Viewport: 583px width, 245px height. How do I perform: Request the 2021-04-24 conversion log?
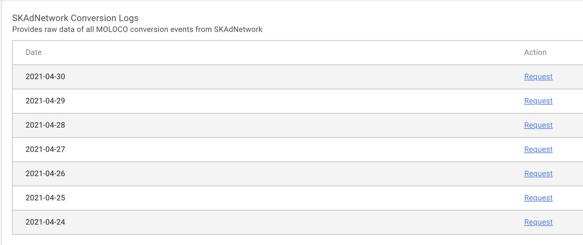click(x=538, y=222)
